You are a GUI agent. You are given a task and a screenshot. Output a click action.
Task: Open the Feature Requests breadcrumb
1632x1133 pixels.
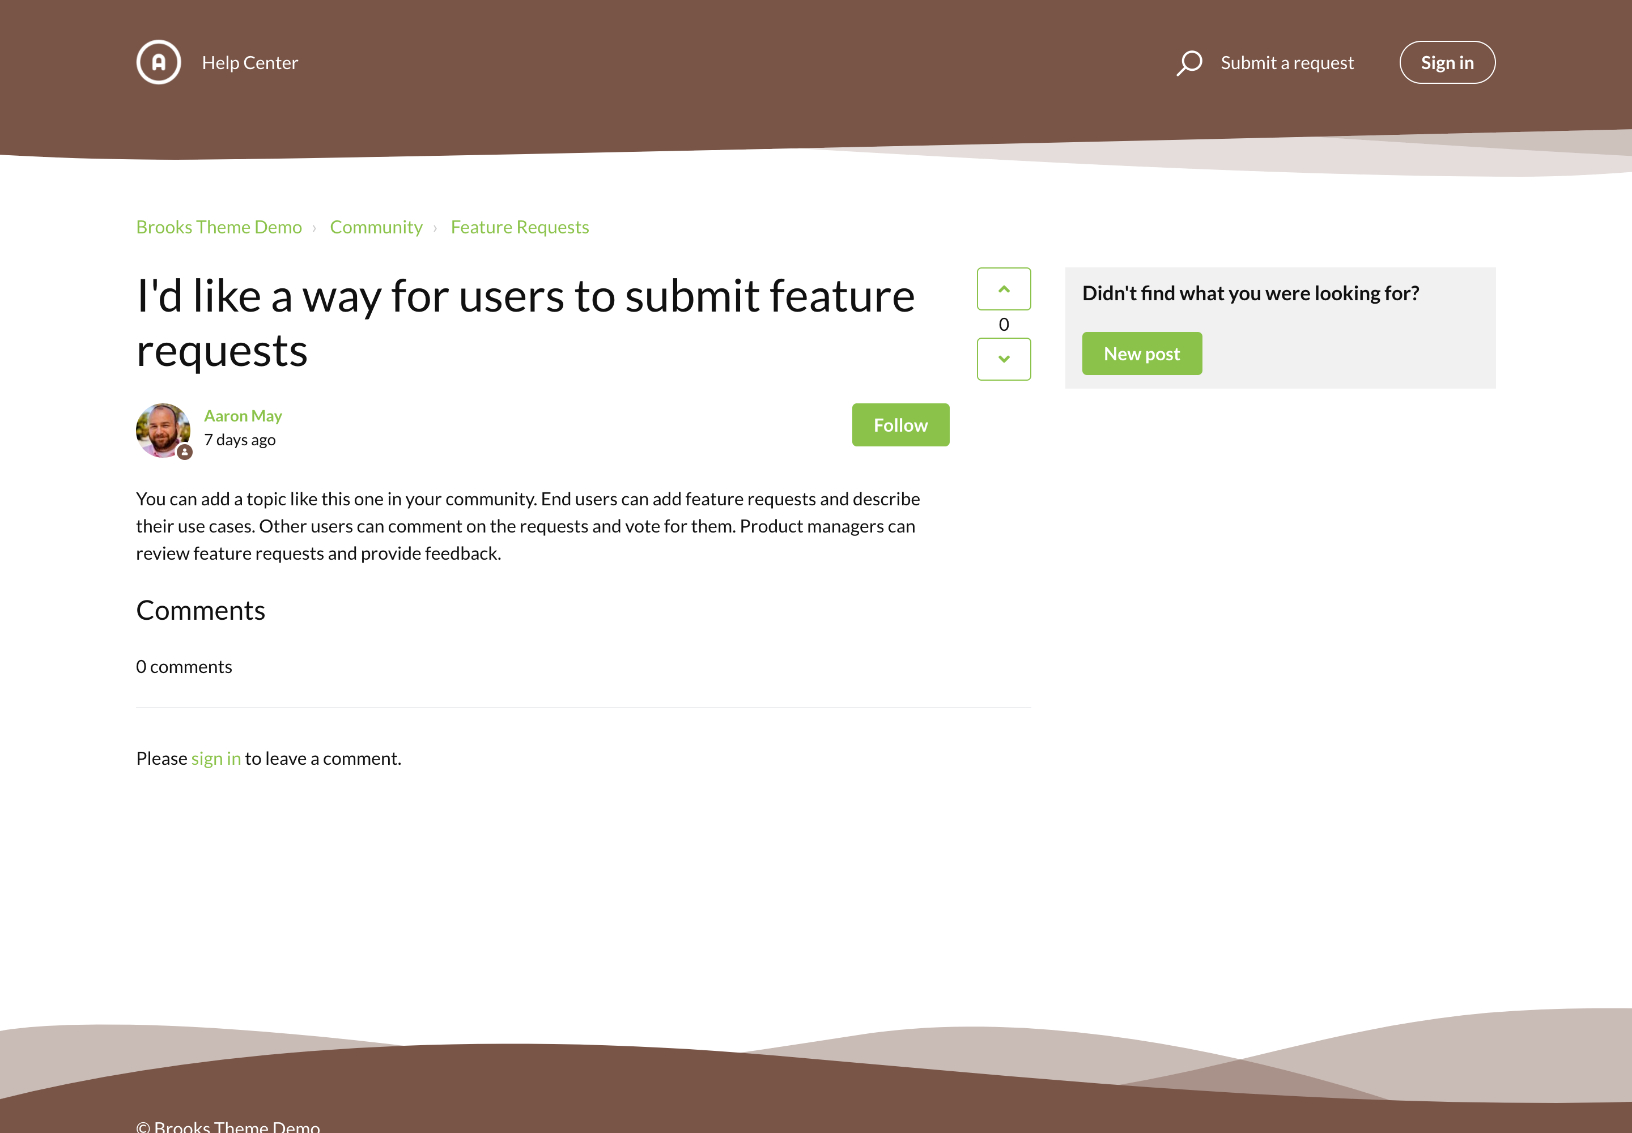point(519,227)
